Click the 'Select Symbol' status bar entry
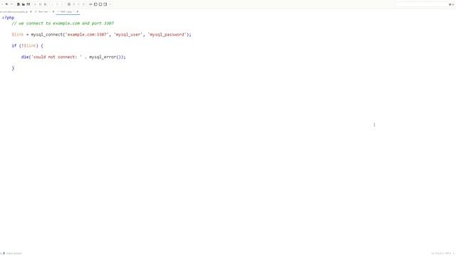This screenshot has height=256, width=456. pos(14,253)
